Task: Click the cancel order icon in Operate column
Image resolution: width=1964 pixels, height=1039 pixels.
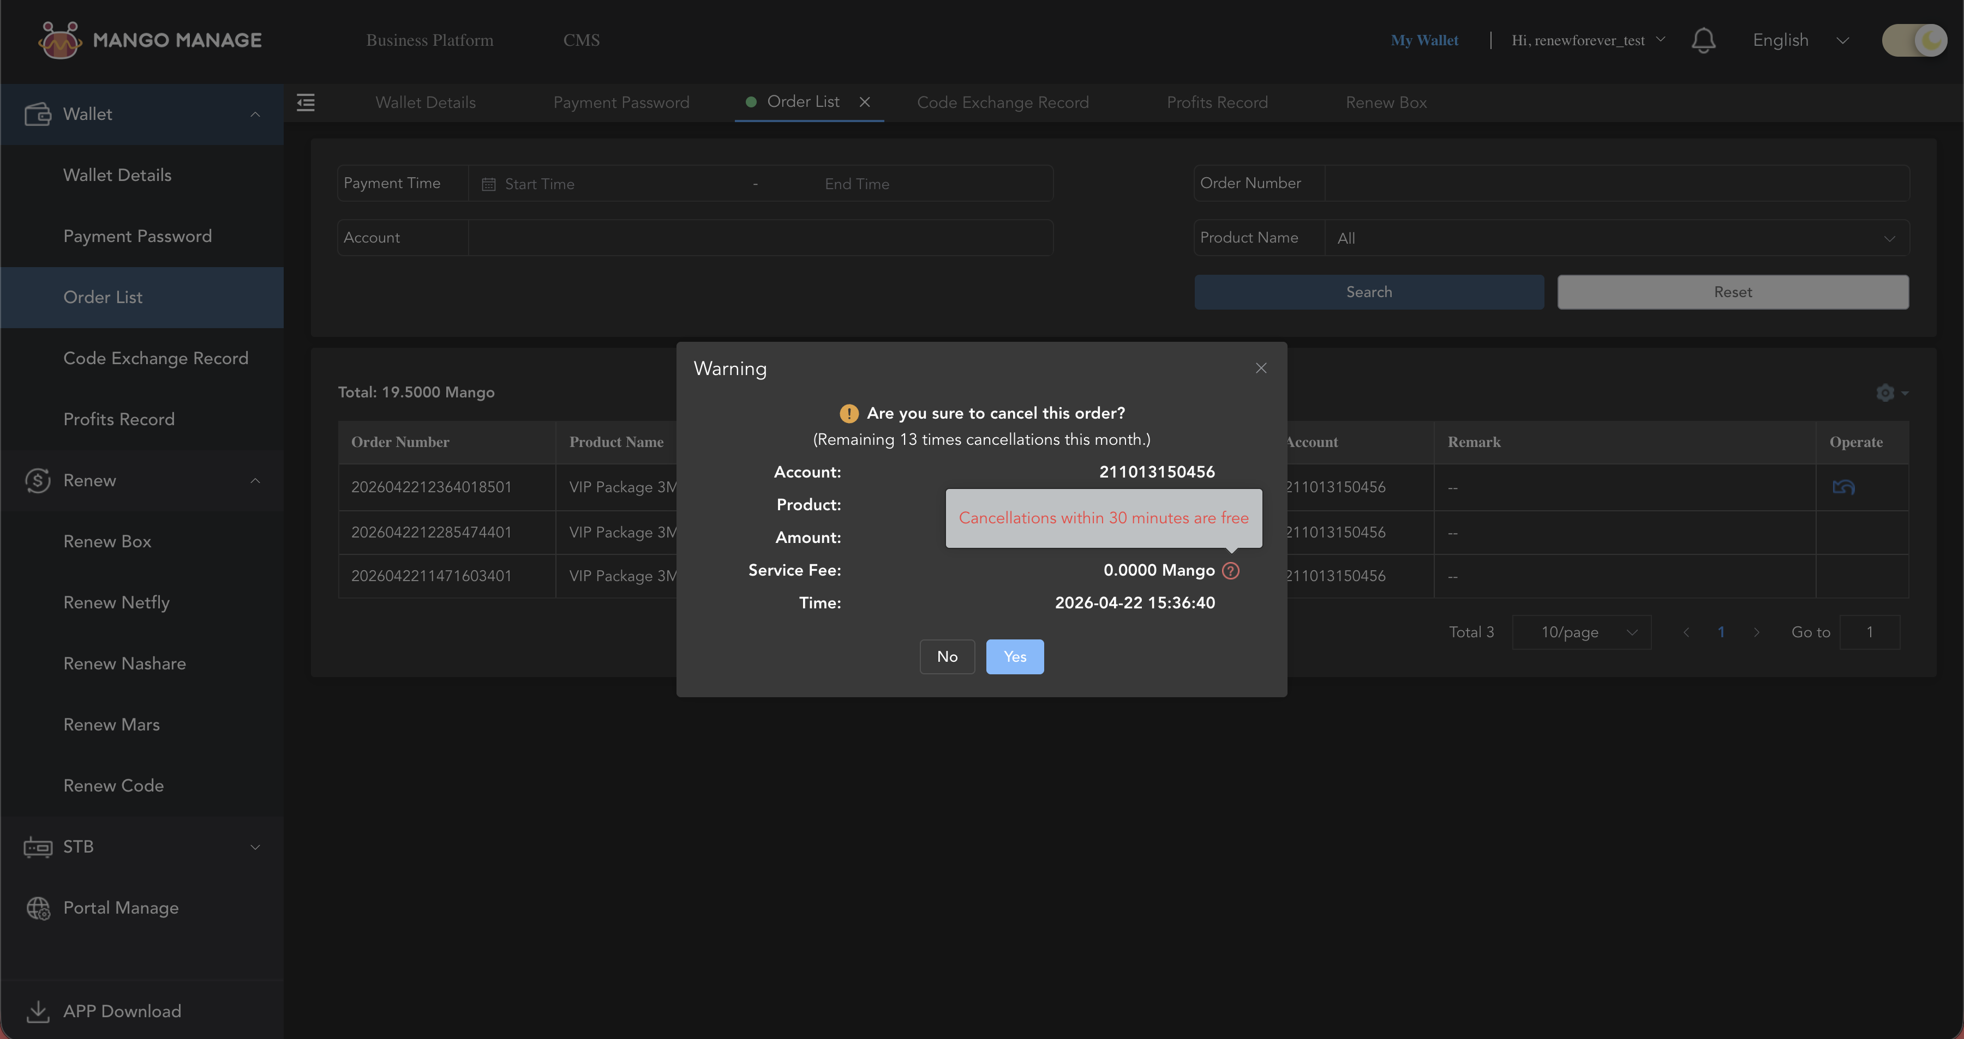Action: [1845, 487]
